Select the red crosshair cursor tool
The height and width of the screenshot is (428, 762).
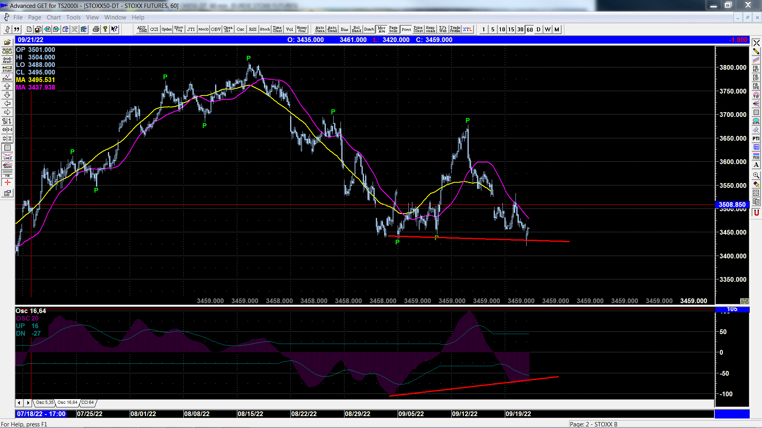click(7, 182)
